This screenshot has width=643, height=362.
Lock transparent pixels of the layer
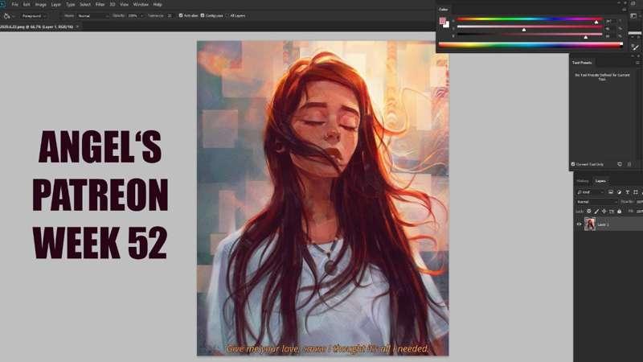click(589, 212)
